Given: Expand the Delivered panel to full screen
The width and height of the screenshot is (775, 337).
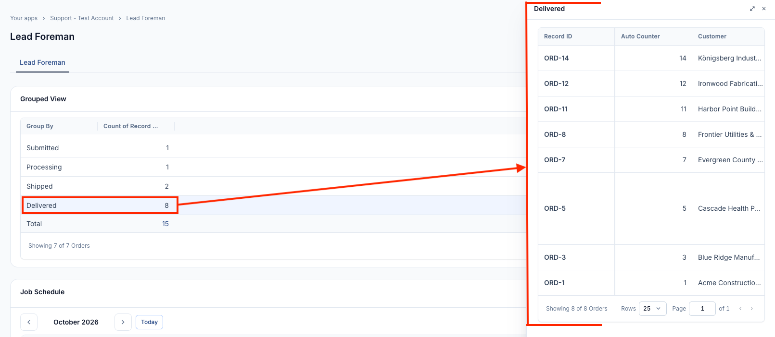Looking at the screenshot, I should click(x=752, y=9).
